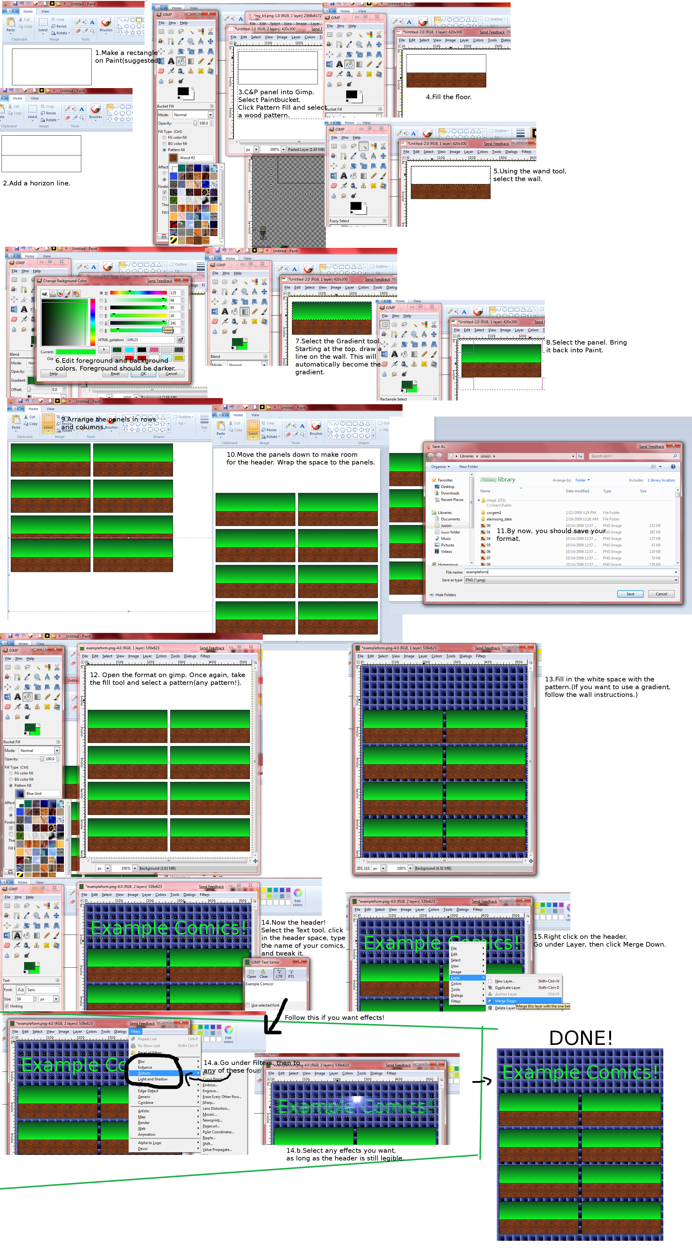The height and width of the screenshot is (1251, 692).
Task: Click the H hue slider bar
Action: (138, 293)
